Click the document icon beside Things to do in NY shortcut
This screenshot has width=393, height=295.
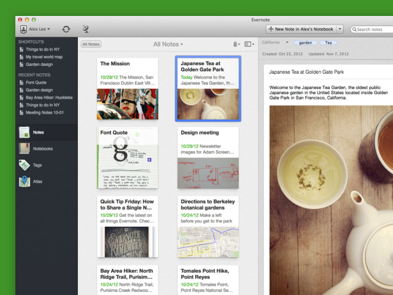pyautogui.click(x=21, y=49)
